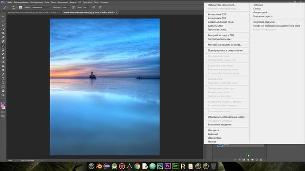Select the Brush tool in toolbox
Image resolution: width=305 pixels, height=171 pixels.
3,46
